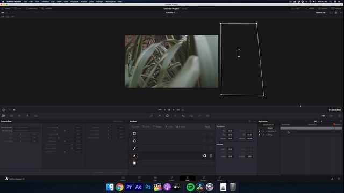Open project settings gear icon
Viewport: 344px width, 193px height.
coord(339,179)
